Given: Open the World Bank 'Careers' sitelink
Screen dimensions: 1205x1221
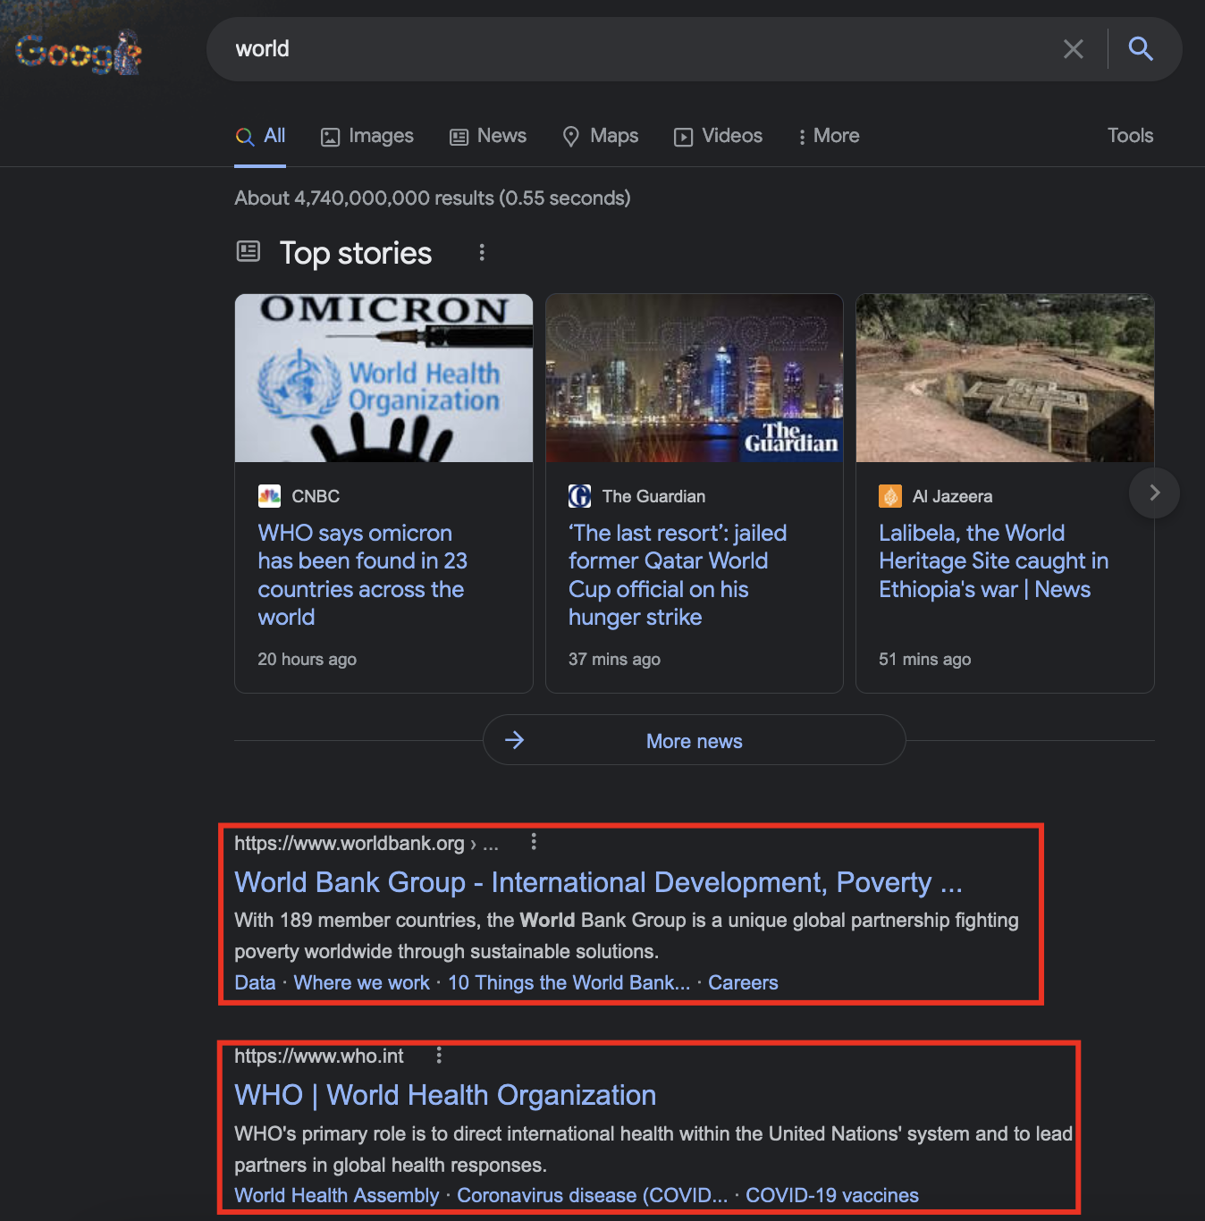Looking at the screenshot, I should pos(743,982).
